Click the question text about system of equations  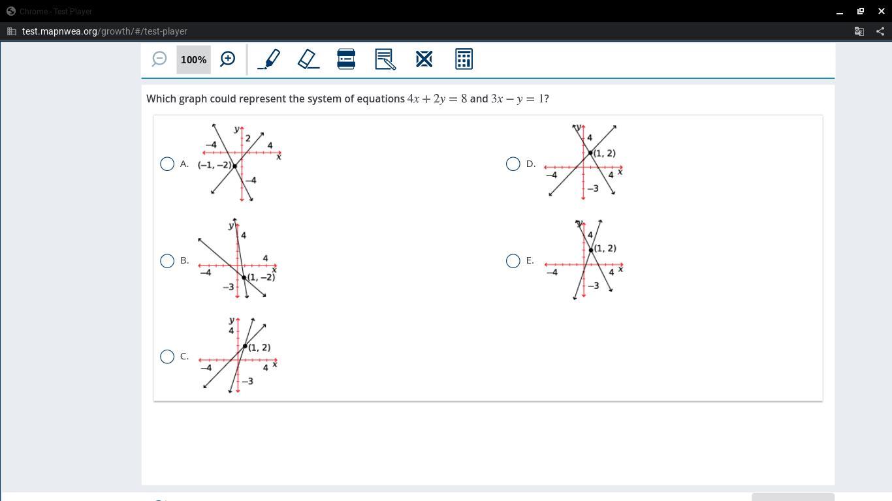(347, 99)
